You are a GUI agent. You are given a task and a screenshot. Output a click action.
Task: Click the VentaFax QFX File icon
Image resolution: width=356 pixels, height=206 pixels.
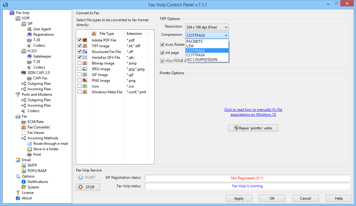click(85, 57)
